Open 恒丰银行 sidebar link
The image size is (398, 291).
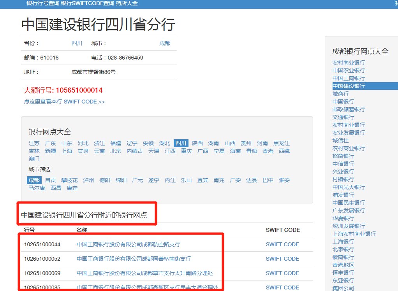(343, 273)
